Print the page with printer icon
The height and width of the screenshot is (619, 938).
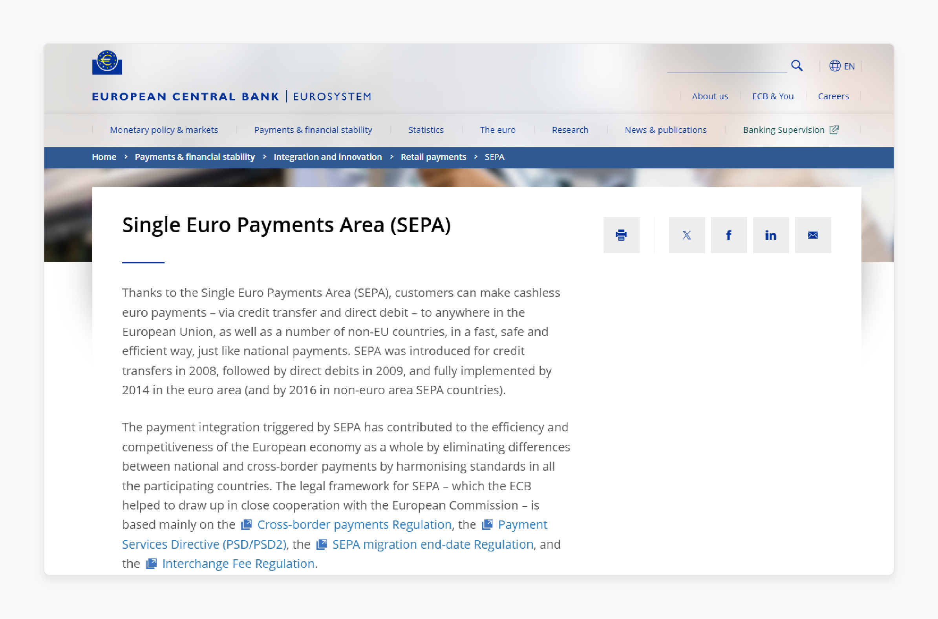pyautogui.click(x=622, y=235)
